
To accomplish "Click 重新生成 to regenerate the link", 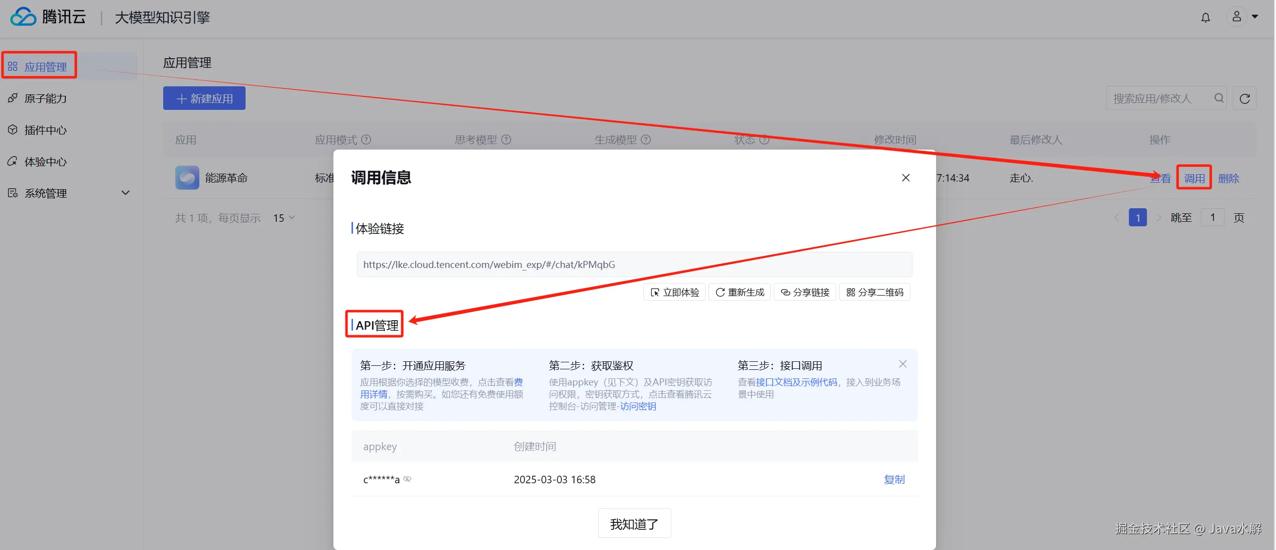I will [740, 292].
